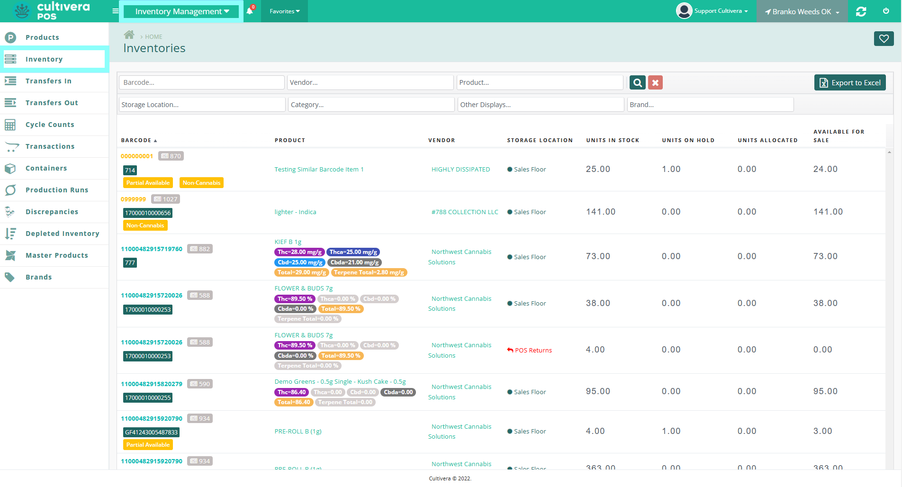Open Demo Greens Kush Cake product link

coord(340,381)
